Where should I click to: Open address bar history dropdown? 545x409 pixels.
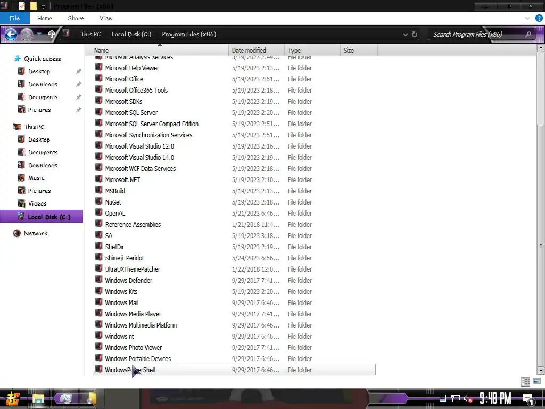point(405,35)
